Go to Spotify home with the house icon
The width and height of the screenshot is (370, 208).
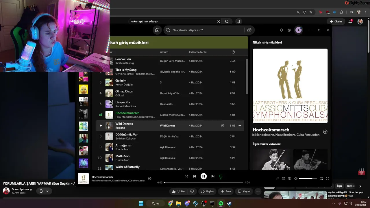click(157, 30)
